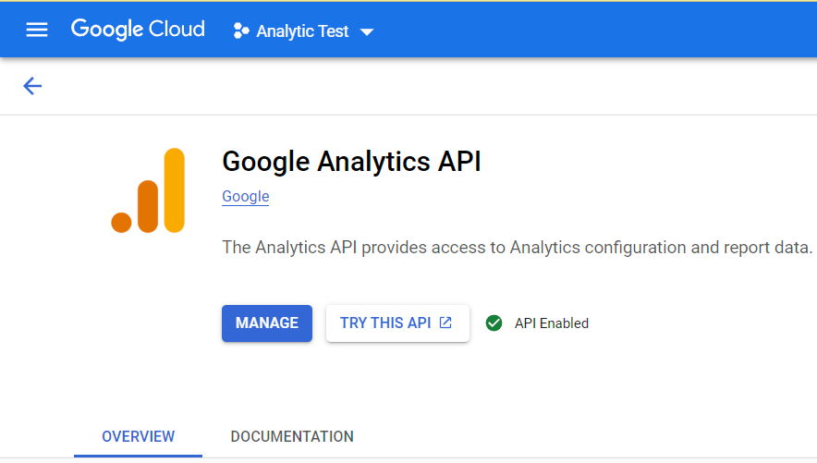Click the Google Analytics API heading

(x=351, y=162)
